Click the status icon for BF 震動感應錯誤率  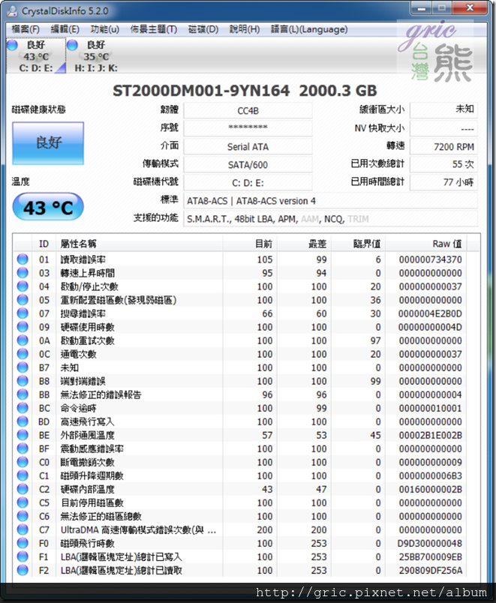23,448
